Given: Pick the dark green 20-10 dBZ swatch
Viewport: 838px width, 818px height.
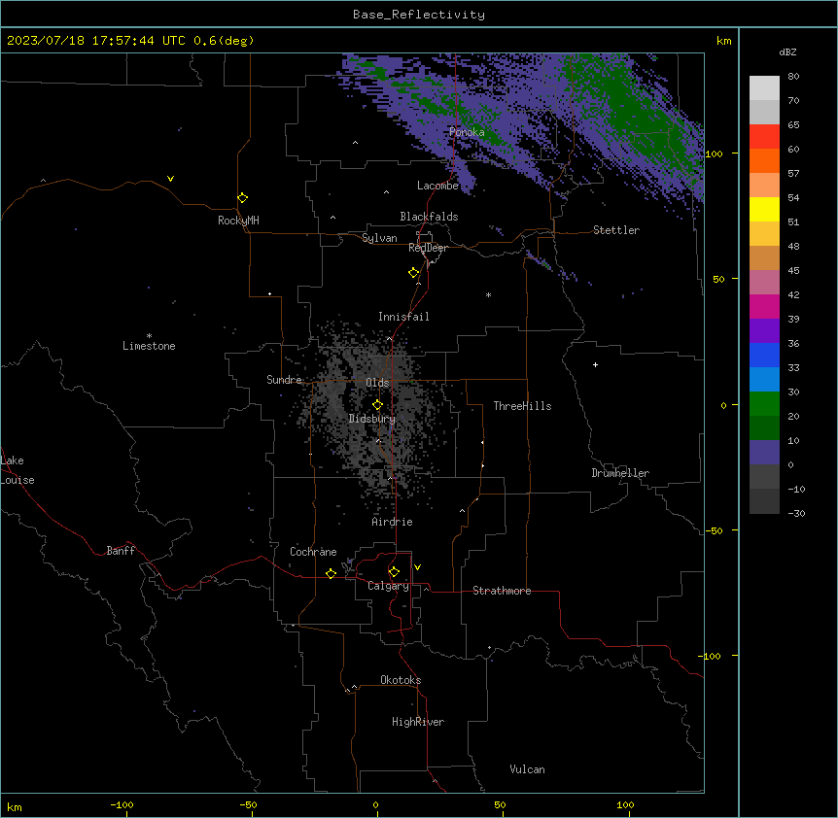Looking at the screenshot, I should pos(764,428).
